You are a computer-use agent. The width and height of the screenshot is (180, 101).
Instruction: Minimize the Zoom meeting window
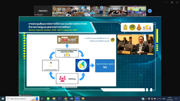pos(166,3)
